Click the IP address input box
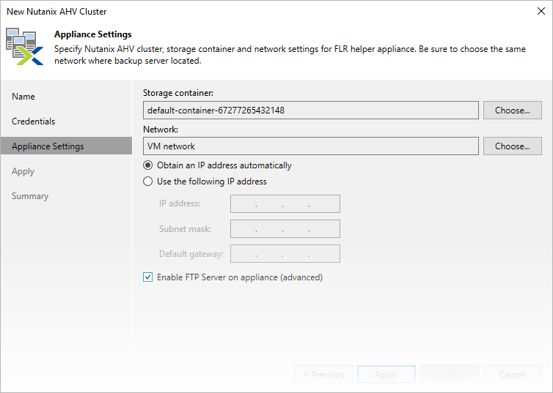Screen dimensions: 553x393 click(285, 204)
